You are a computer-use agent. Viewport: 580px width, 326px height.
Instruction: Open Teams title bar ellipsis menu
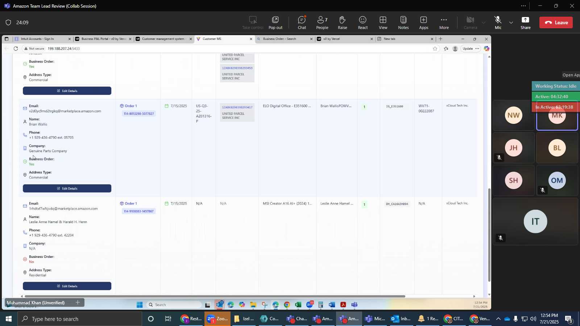pyautogui.click(x=523, y=6)
